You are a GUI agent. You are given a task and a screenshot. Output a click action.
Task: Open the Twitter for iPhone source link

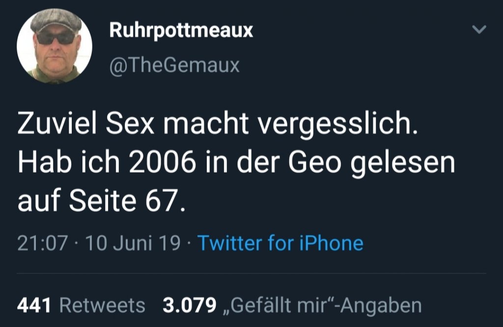[280, 243]
